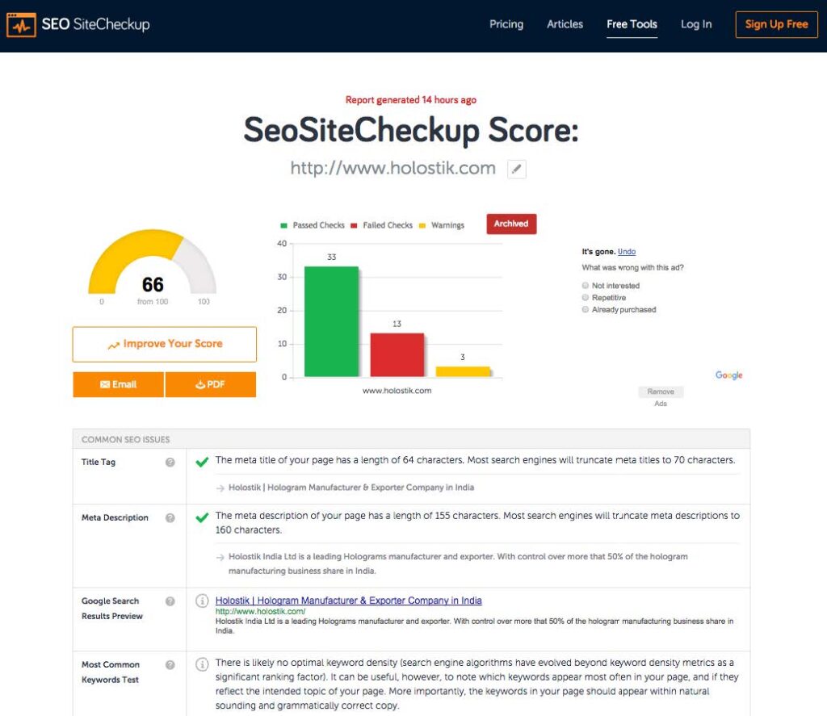Open the Free Tools menu item
The height and width of the screenshot is (716, 827).
632,24
